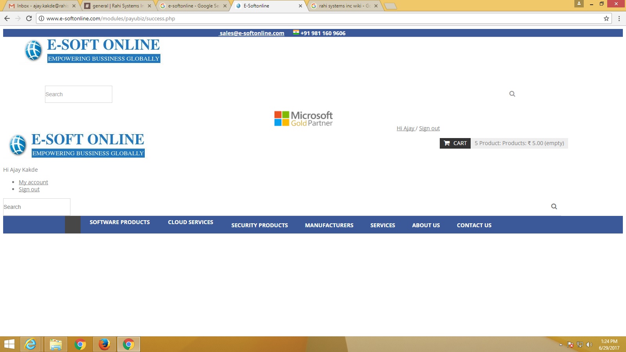Open the Chrome menu (three dots)
626x352 pixels.
[619, 18]
